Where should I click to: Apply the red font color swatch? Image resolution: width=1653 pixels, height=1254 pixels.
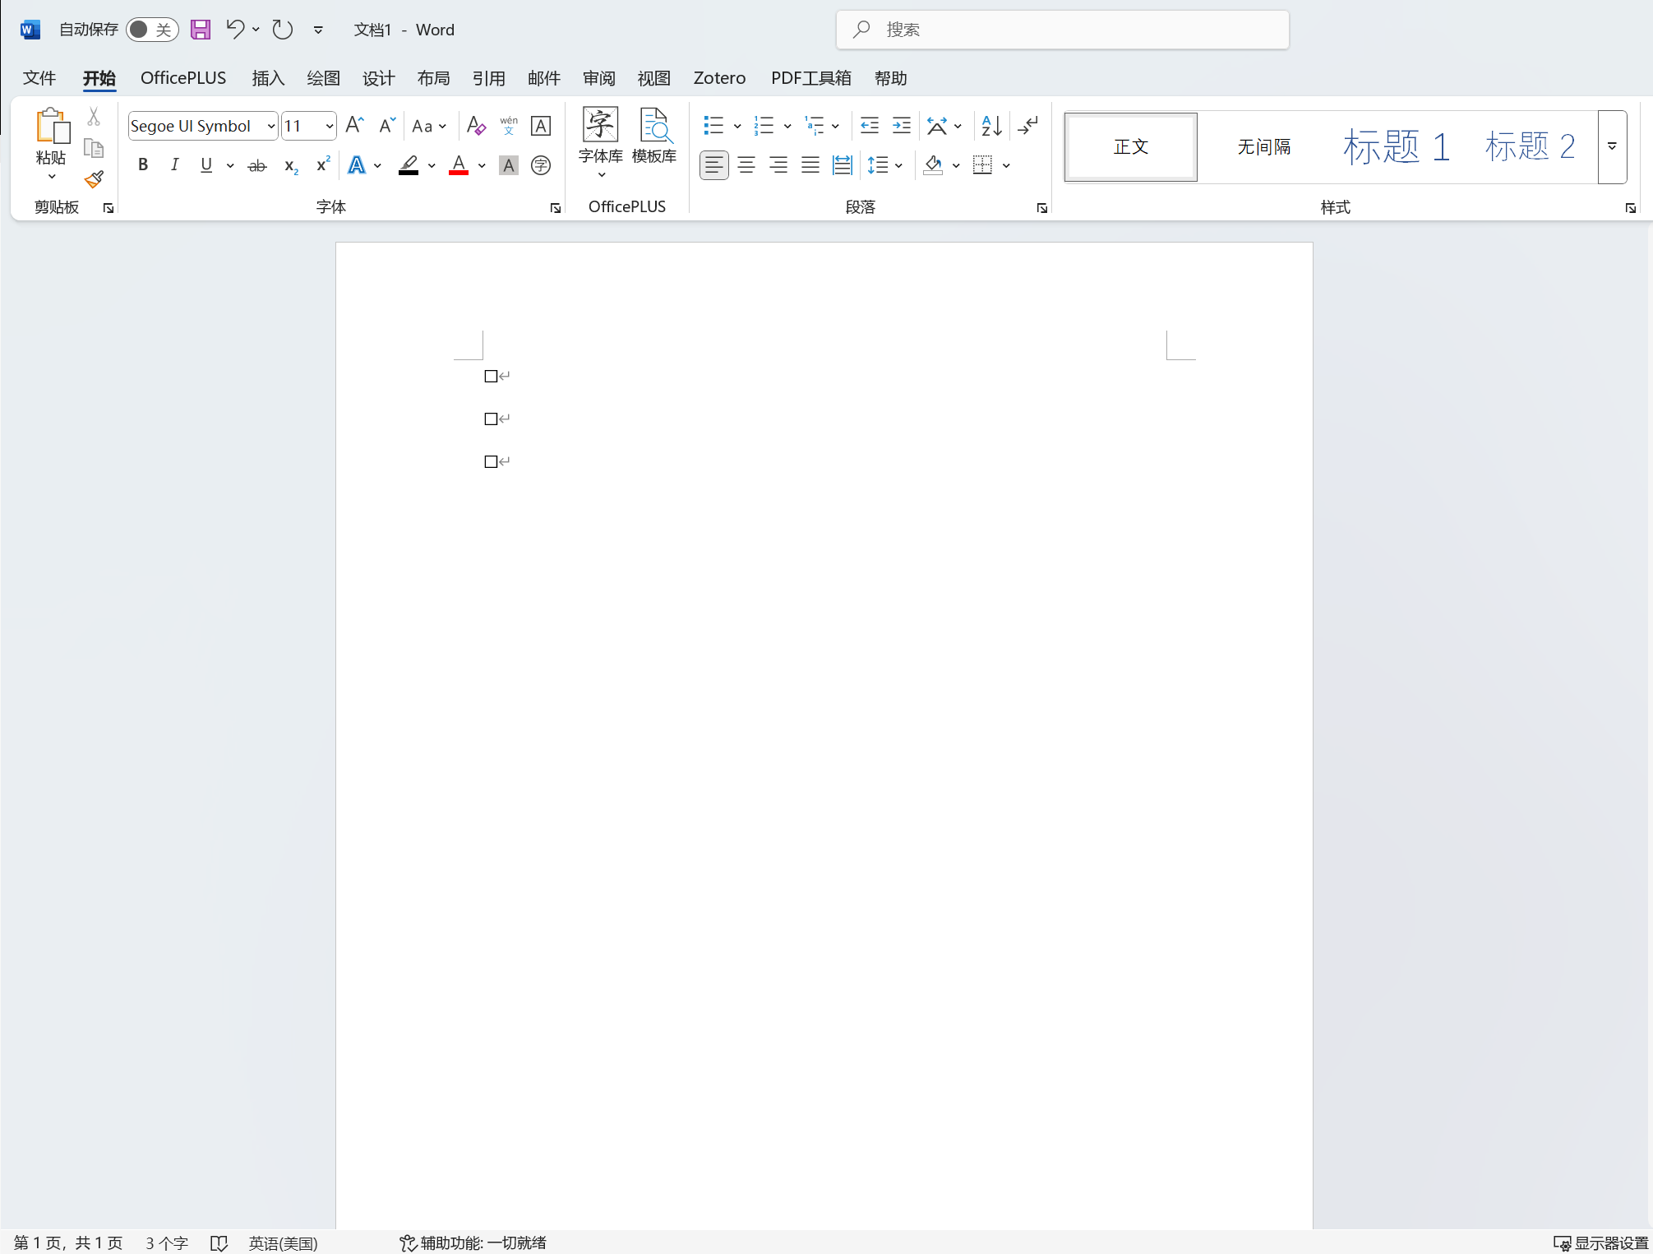(459, 165)
